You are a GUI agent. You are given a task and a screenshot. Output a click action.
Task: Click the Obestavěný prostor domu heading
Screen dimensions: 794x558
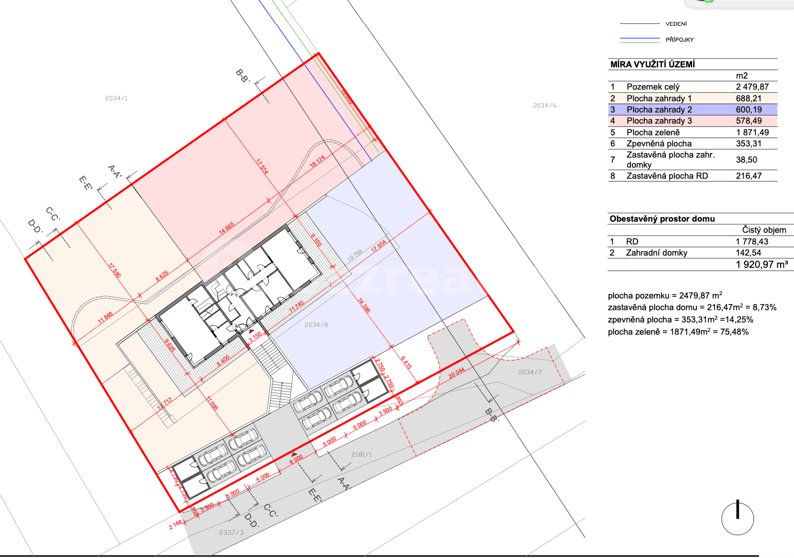point(662,219)
